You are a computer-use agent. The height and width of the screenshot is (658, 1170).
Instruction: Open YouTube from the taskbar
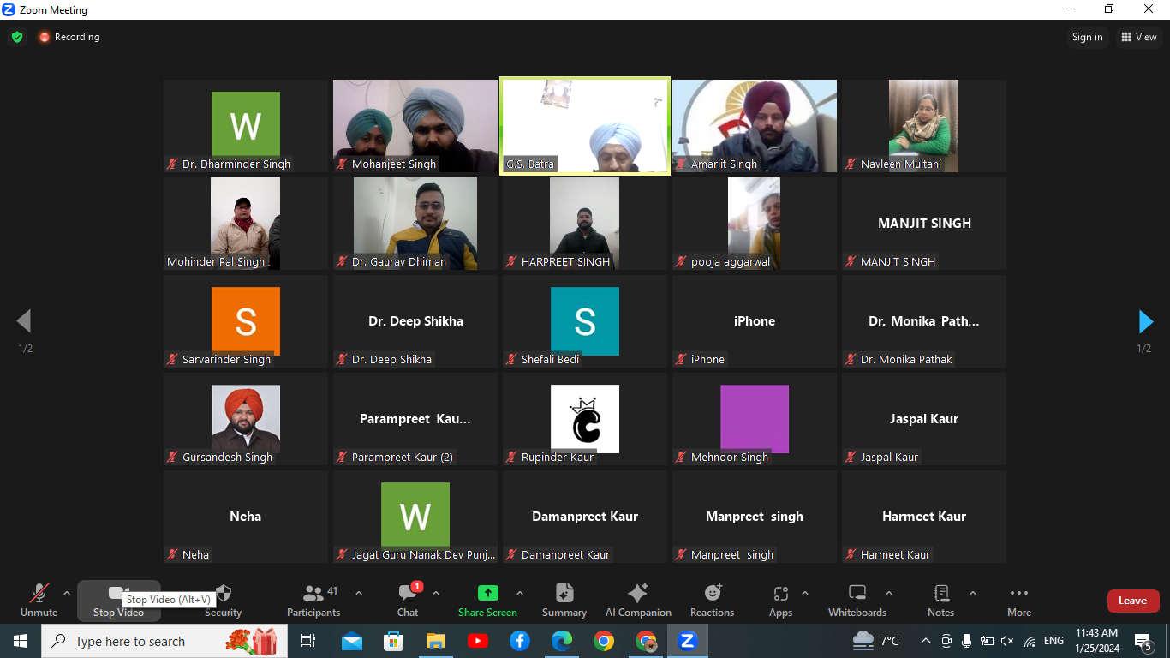[478, 641]
